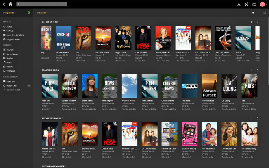This screenshot has width=269, height=168.
Task: Open Golden Rainbow poster
Action: point(70,86)
